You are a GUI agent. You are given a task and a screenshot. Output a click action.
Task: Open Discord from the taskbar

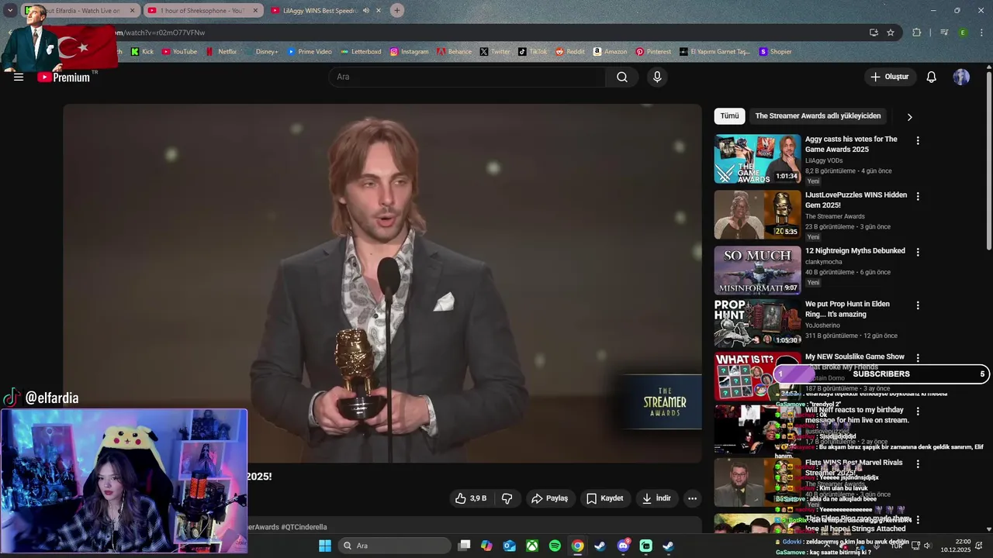(623, 546)
